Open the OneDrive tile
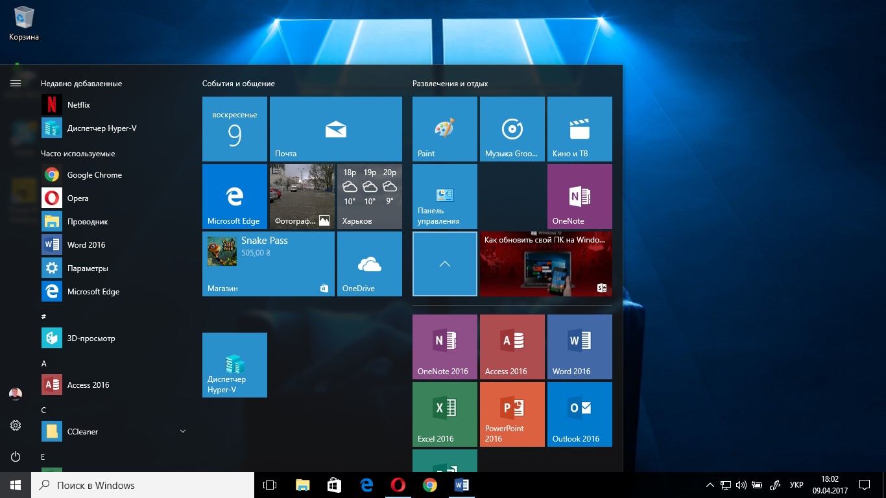The height and width of the screenshot is (498, 886). pos(370,264)
